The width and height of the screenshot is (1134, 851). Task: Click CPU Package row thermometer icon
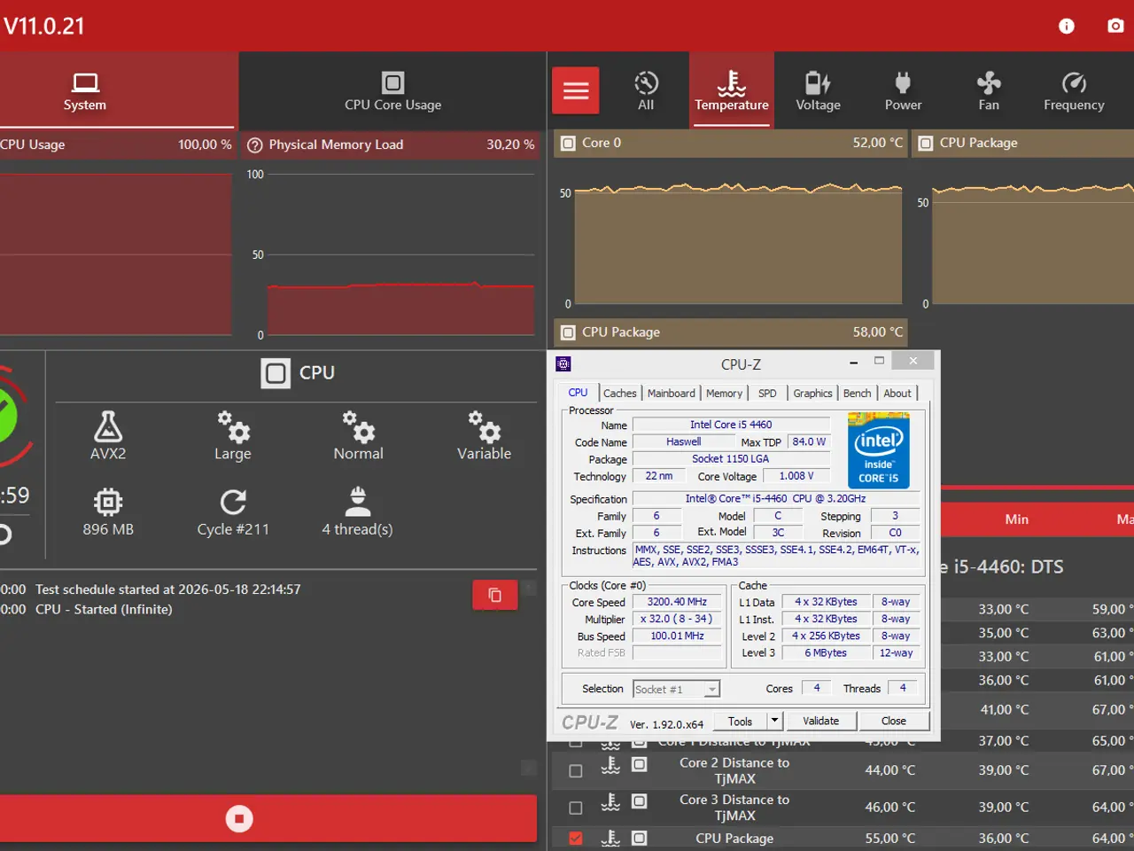coord(610,838)
